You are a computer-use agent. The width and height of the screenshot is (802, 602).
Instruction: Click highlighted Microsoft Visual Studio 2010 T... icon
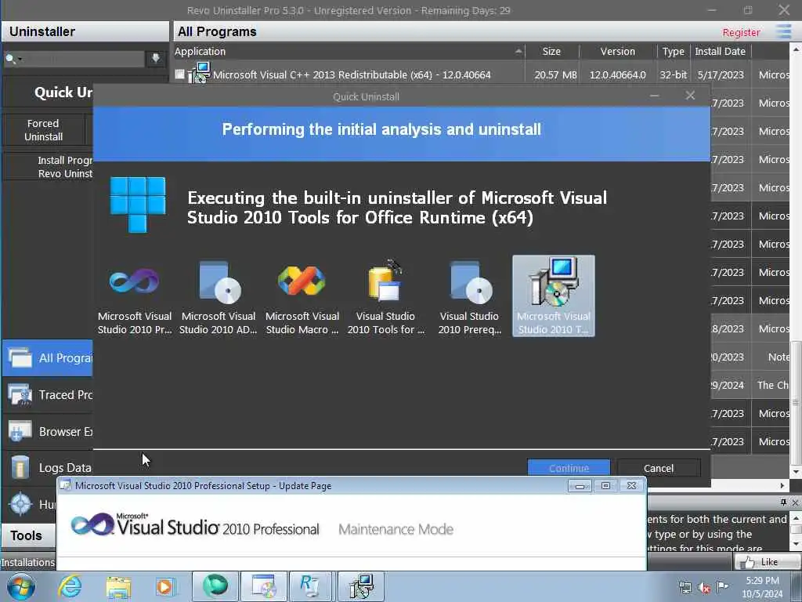(x=554, y=296)
